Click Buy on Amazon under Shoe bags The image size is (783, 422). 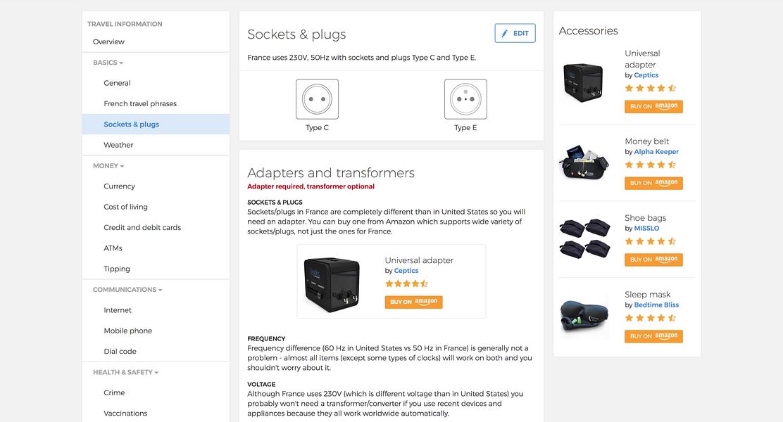pyautogui.click(x=653, y=260)
